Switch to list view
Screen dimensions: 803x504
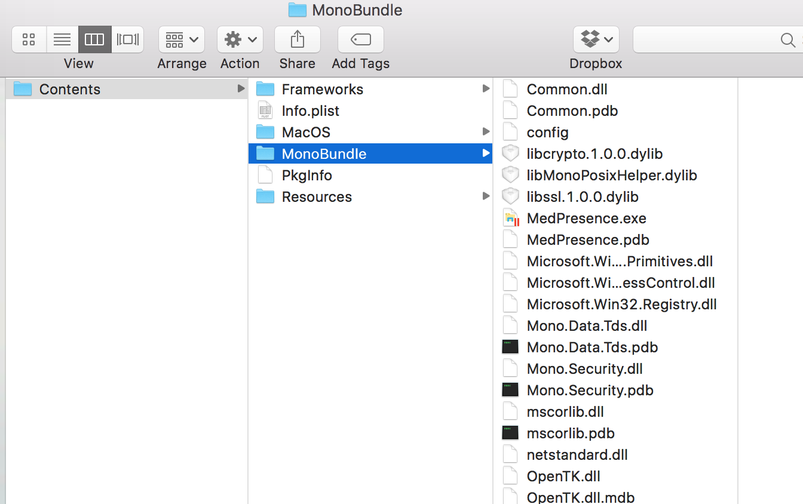62,40
